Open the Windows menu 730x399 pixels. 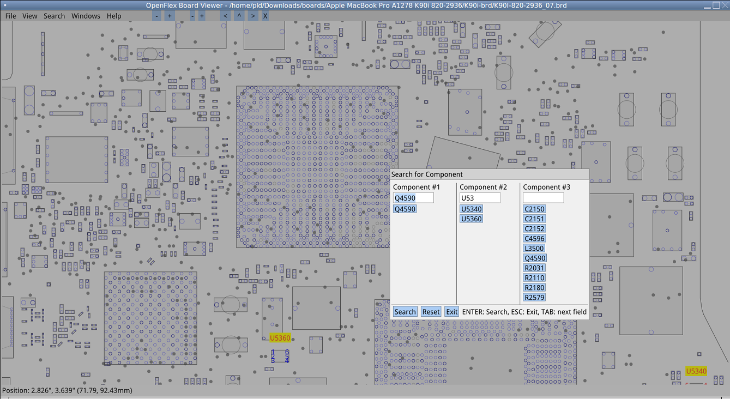86,16
